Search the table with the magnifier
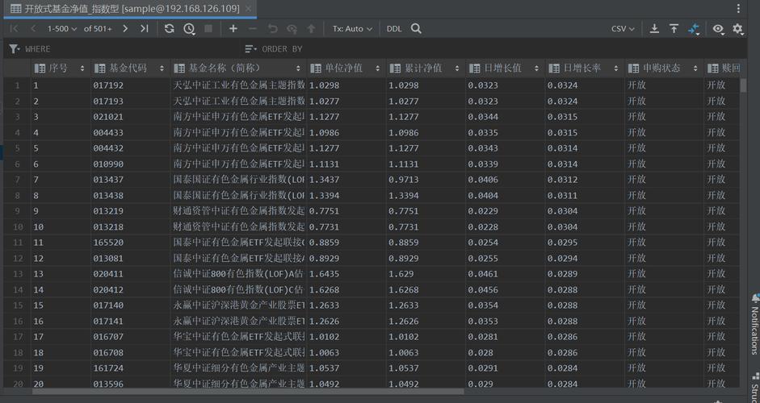The width and height of the screenshot is (760, 403). (416, 28)
